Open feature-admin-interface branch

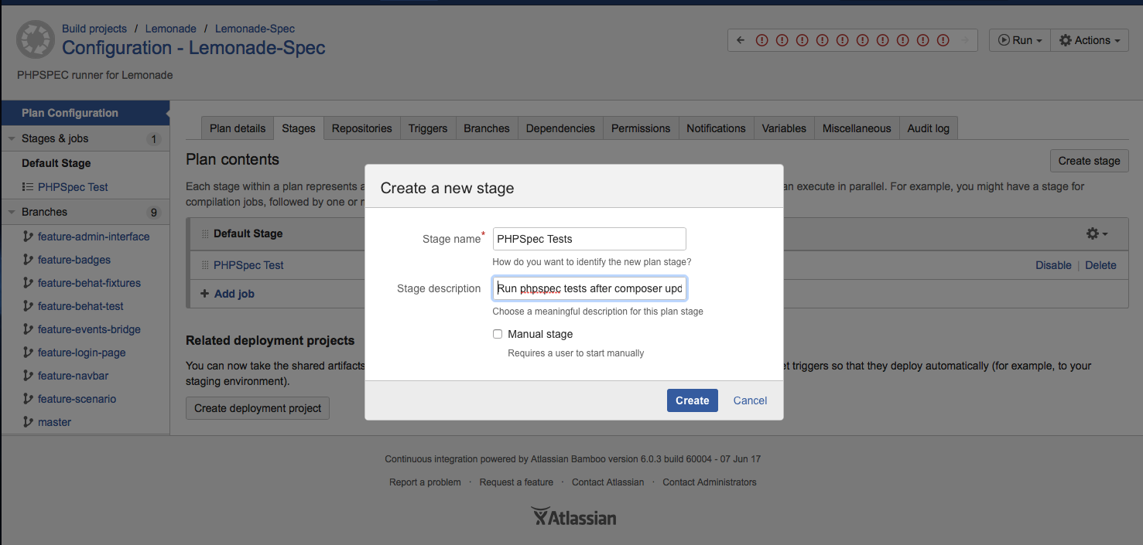(x=94, y=237)
